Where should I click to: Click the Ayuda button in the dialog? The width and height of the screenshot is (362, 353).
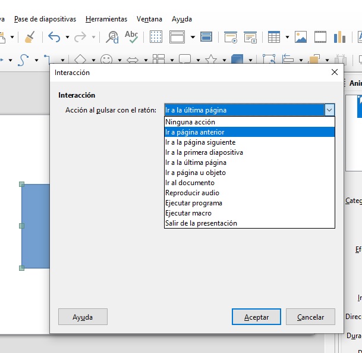point(83,317)
